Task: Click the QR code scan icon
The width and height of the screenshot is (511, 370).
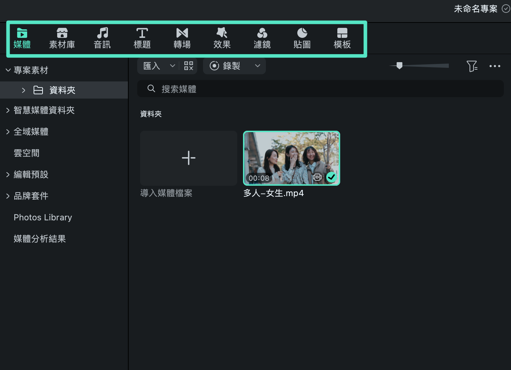Action: (x=189, y=66)
